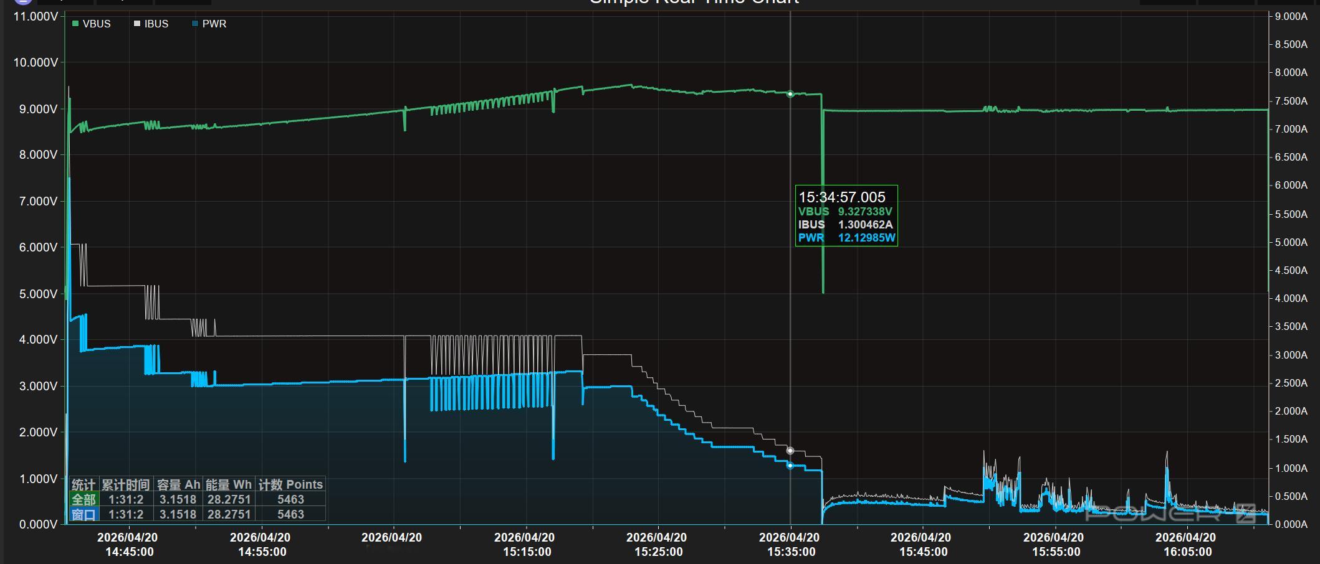The image size is (1320, 564).
Task: Click the 计数 Points column header
Action: (x=290, y=484)
